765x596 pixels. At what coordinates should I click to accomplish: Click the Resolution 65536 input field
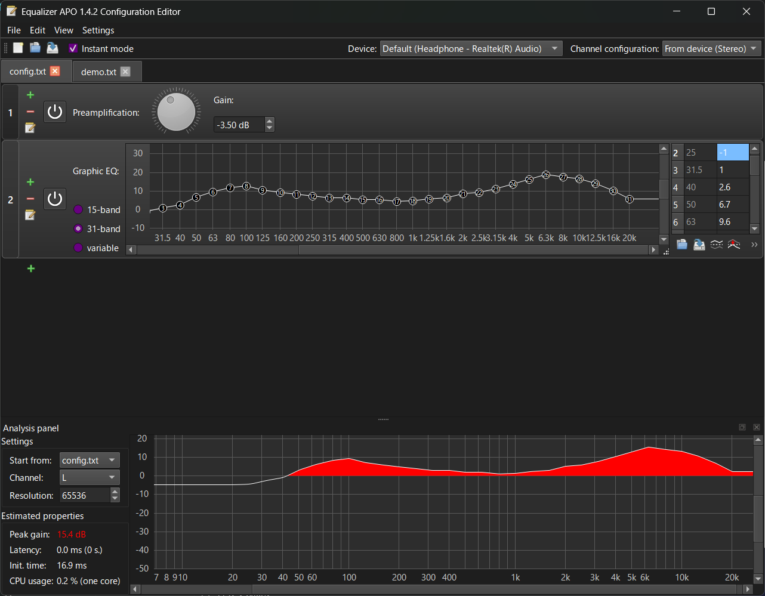pyautogui.click(x=85, y=495)
